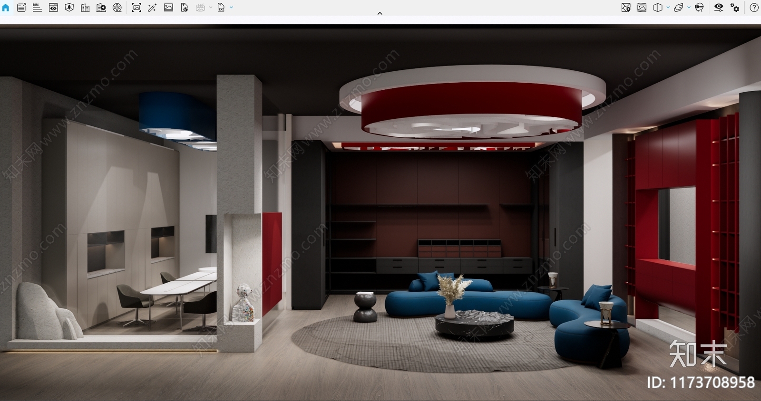761x401 pixels.
Task: Collapse the top toolbar with the chevron
Action: pos(380,13)
